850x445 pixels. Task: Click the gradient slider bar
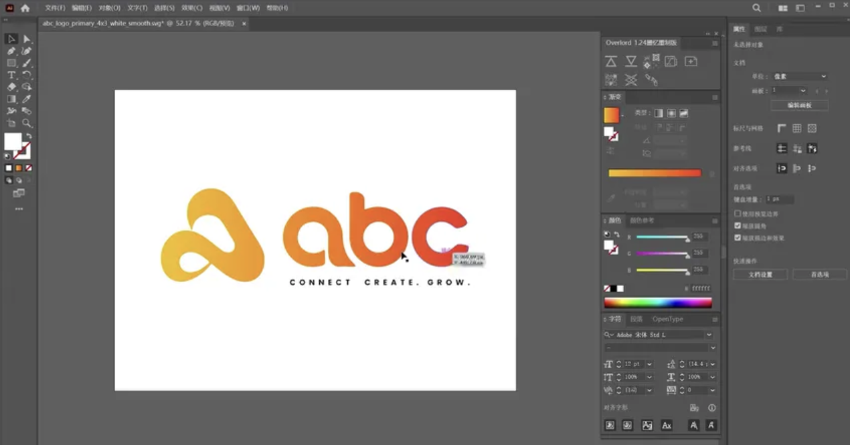point(655,173)
